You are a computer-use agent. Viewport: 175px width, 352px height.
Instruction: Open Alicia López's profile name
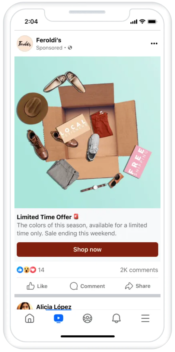[54, 307]
